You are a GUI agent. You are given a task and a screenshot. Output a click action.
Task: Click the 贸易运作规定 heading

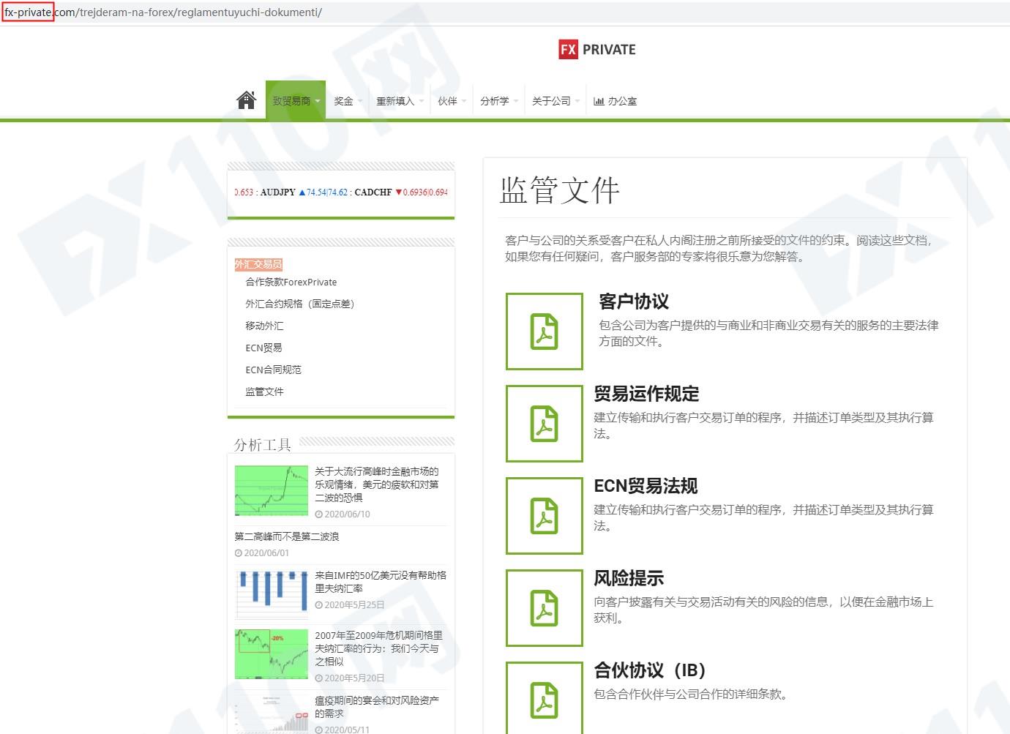646,394
